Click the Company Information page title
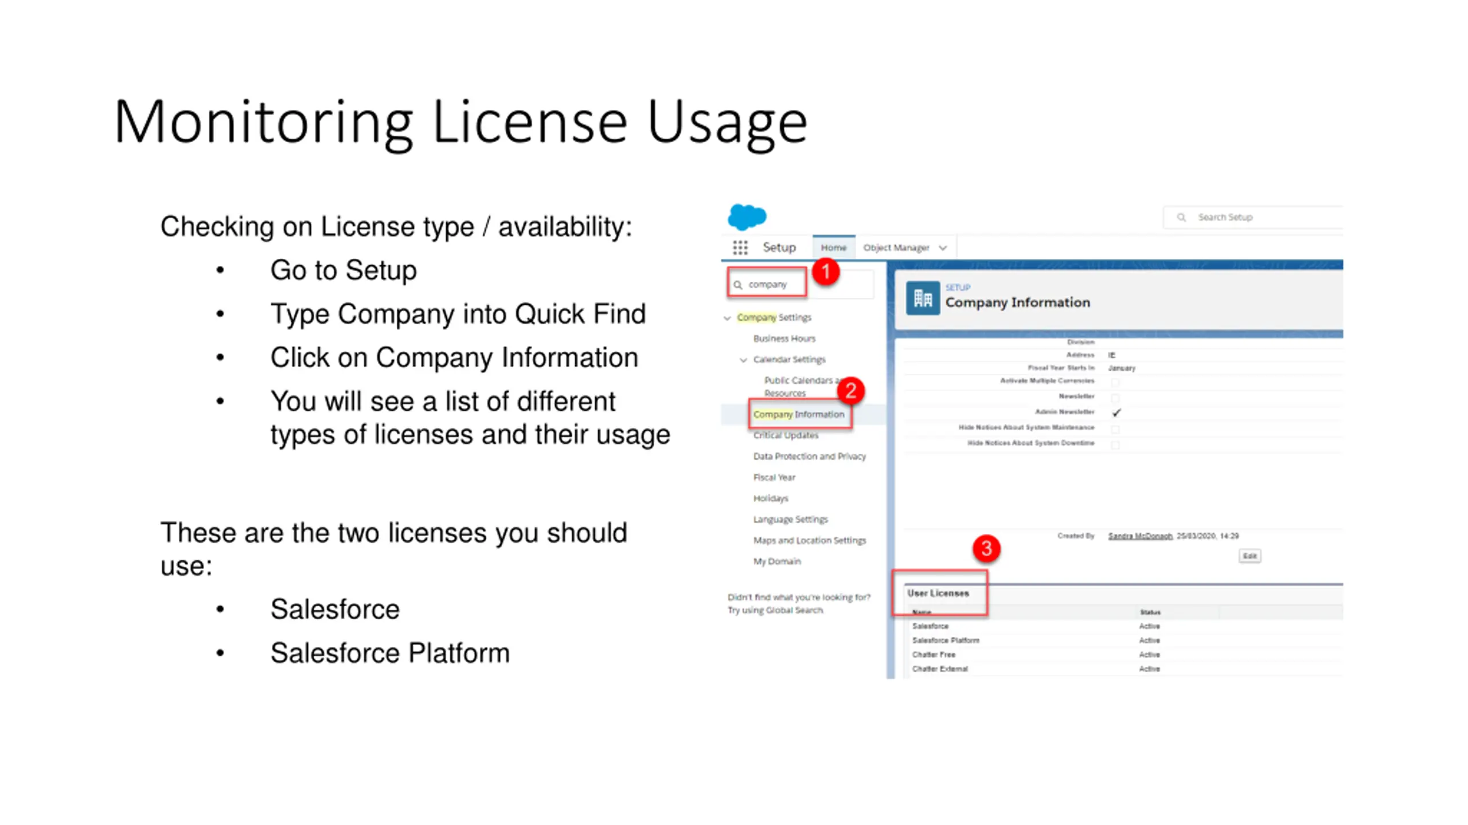The height and width of the screenshot is (825, 1468). tap(1017, 302)
